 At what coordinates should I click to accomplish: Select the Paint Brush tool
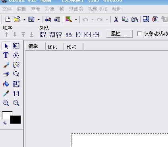coord(6,65)
